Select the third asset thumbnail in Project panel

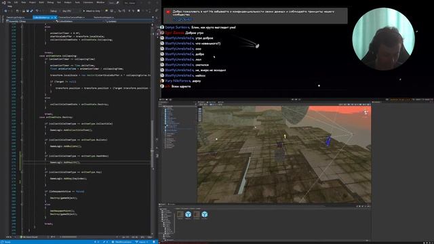(197, 215)
